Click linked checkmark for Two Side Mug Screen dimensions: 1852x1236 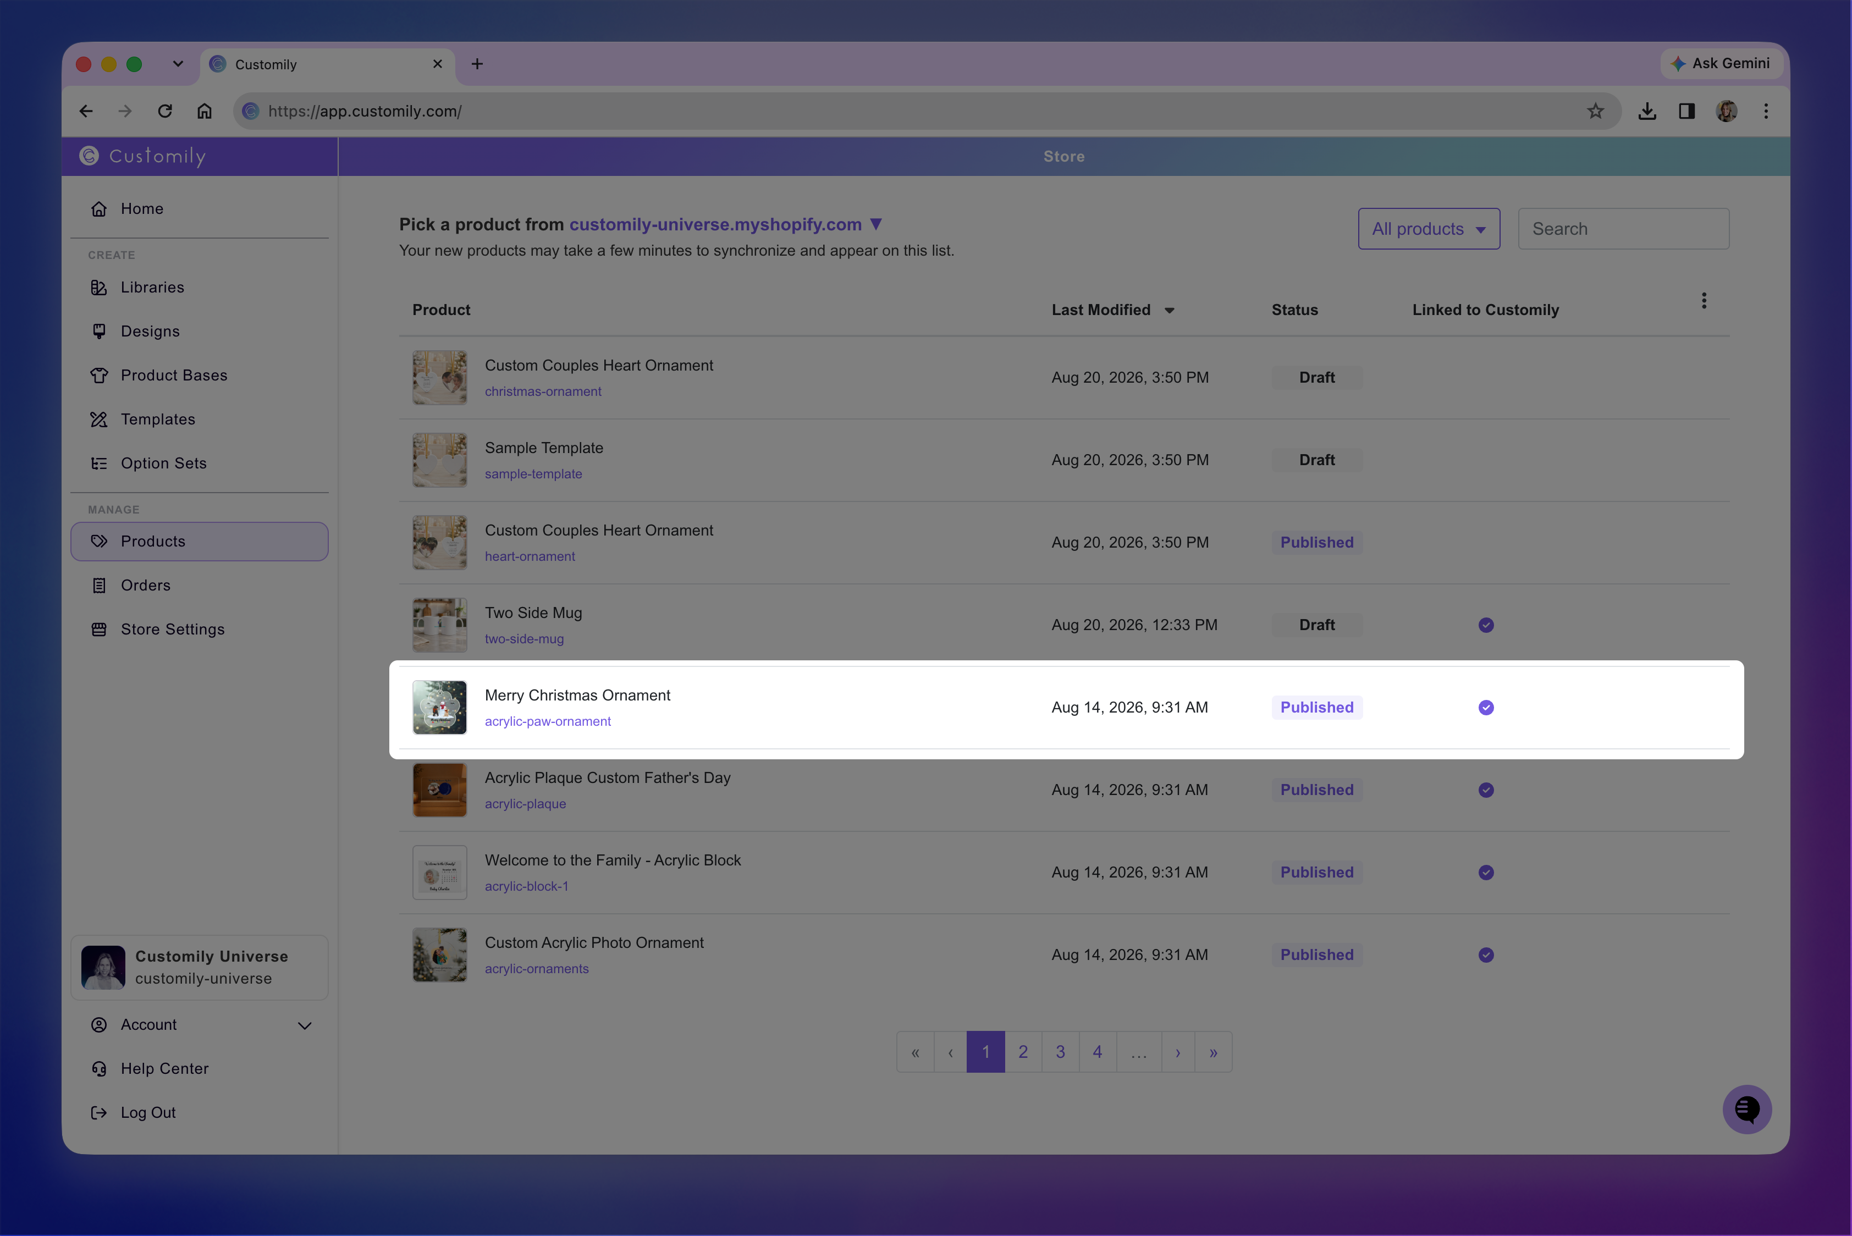click(x=1486, y=625)
